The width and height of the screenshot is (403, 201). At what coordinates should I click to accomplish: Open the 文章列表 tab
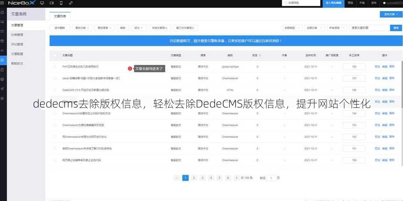tap(60, 16)
